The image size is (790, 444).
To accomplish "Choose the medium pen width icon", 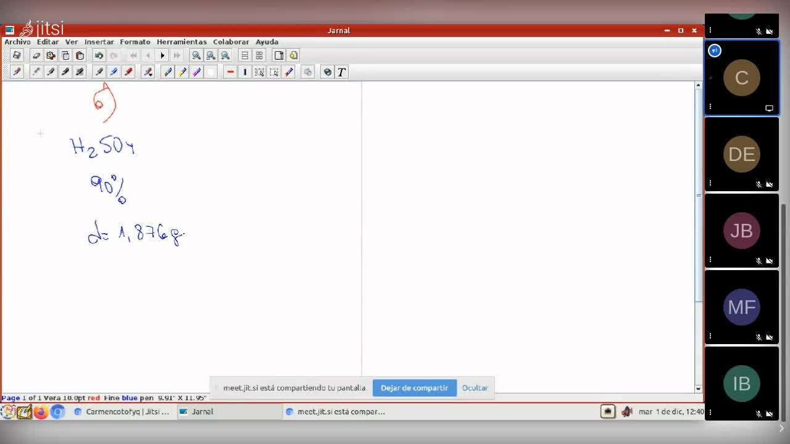I will (51, 72).
